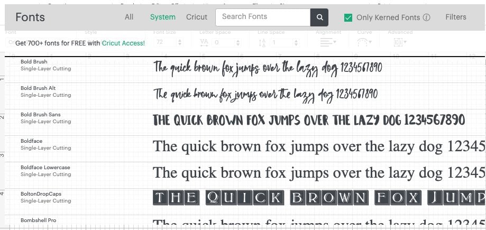Viewport: 486px width, 230px height.
Task: Choose the Boldface font name
Action: (31, 141)
